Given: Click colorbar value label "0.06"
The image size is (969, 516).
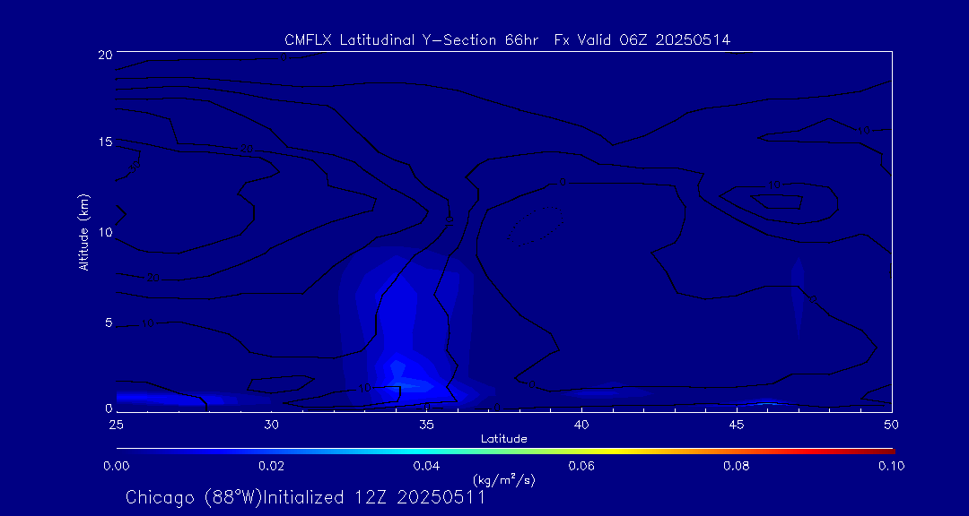Looking at the screenshot, I should (581, 466).
